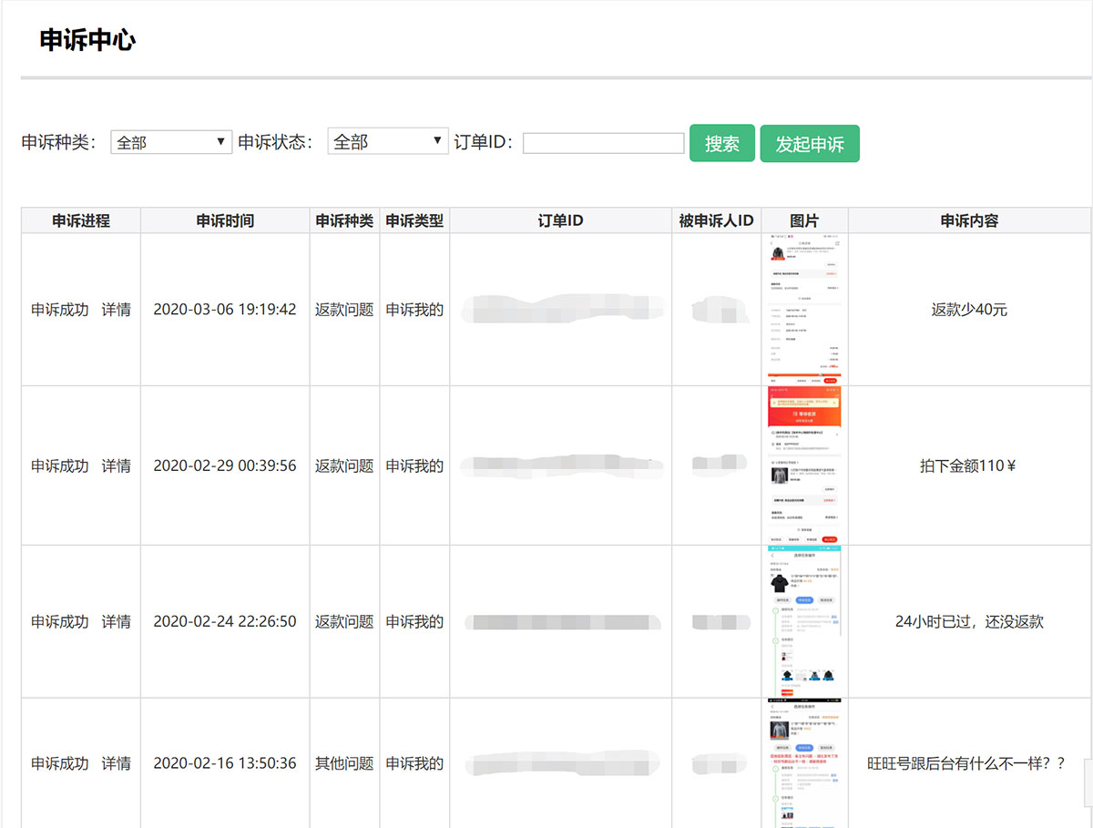Open the image in the 其他问题 row
The height and width of the screenshot is (828, 1093).
point(804,763)
